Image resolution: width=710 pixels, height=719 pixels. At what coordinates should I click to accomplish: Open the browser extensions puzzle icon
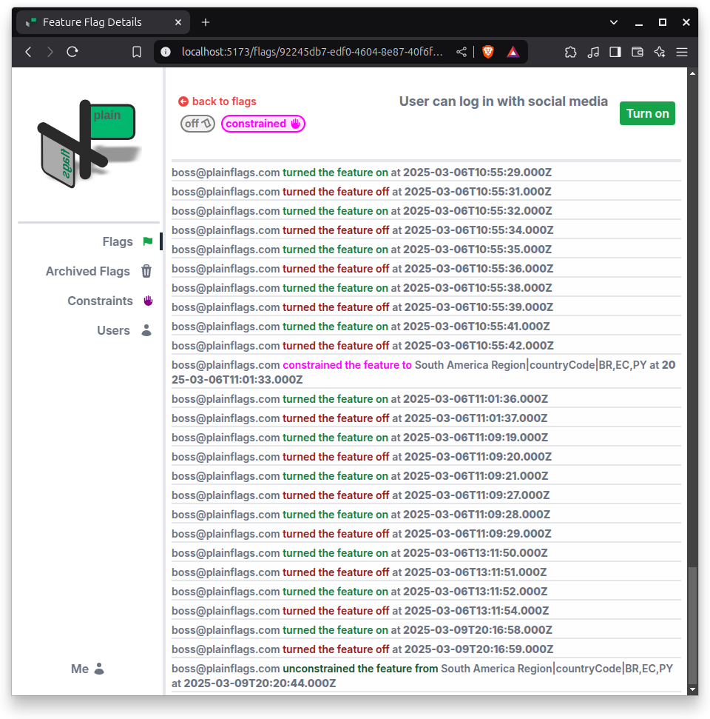570,52
